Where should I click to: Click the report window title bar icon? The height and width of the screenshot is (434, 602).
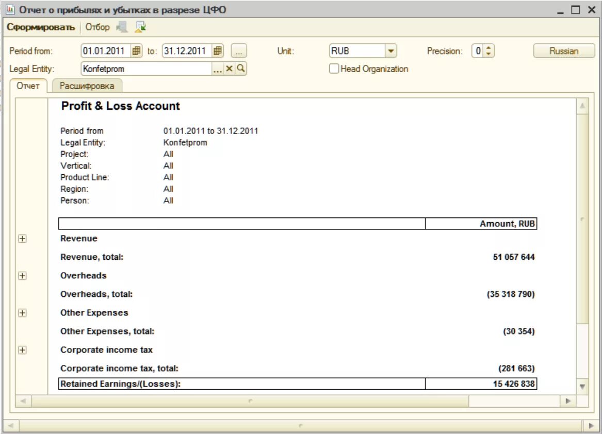click(x=10, y=10)
